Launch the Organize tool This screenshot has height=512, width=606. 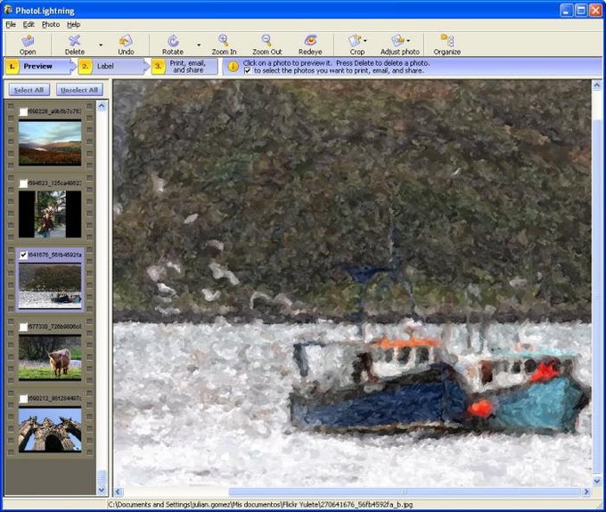446,45
